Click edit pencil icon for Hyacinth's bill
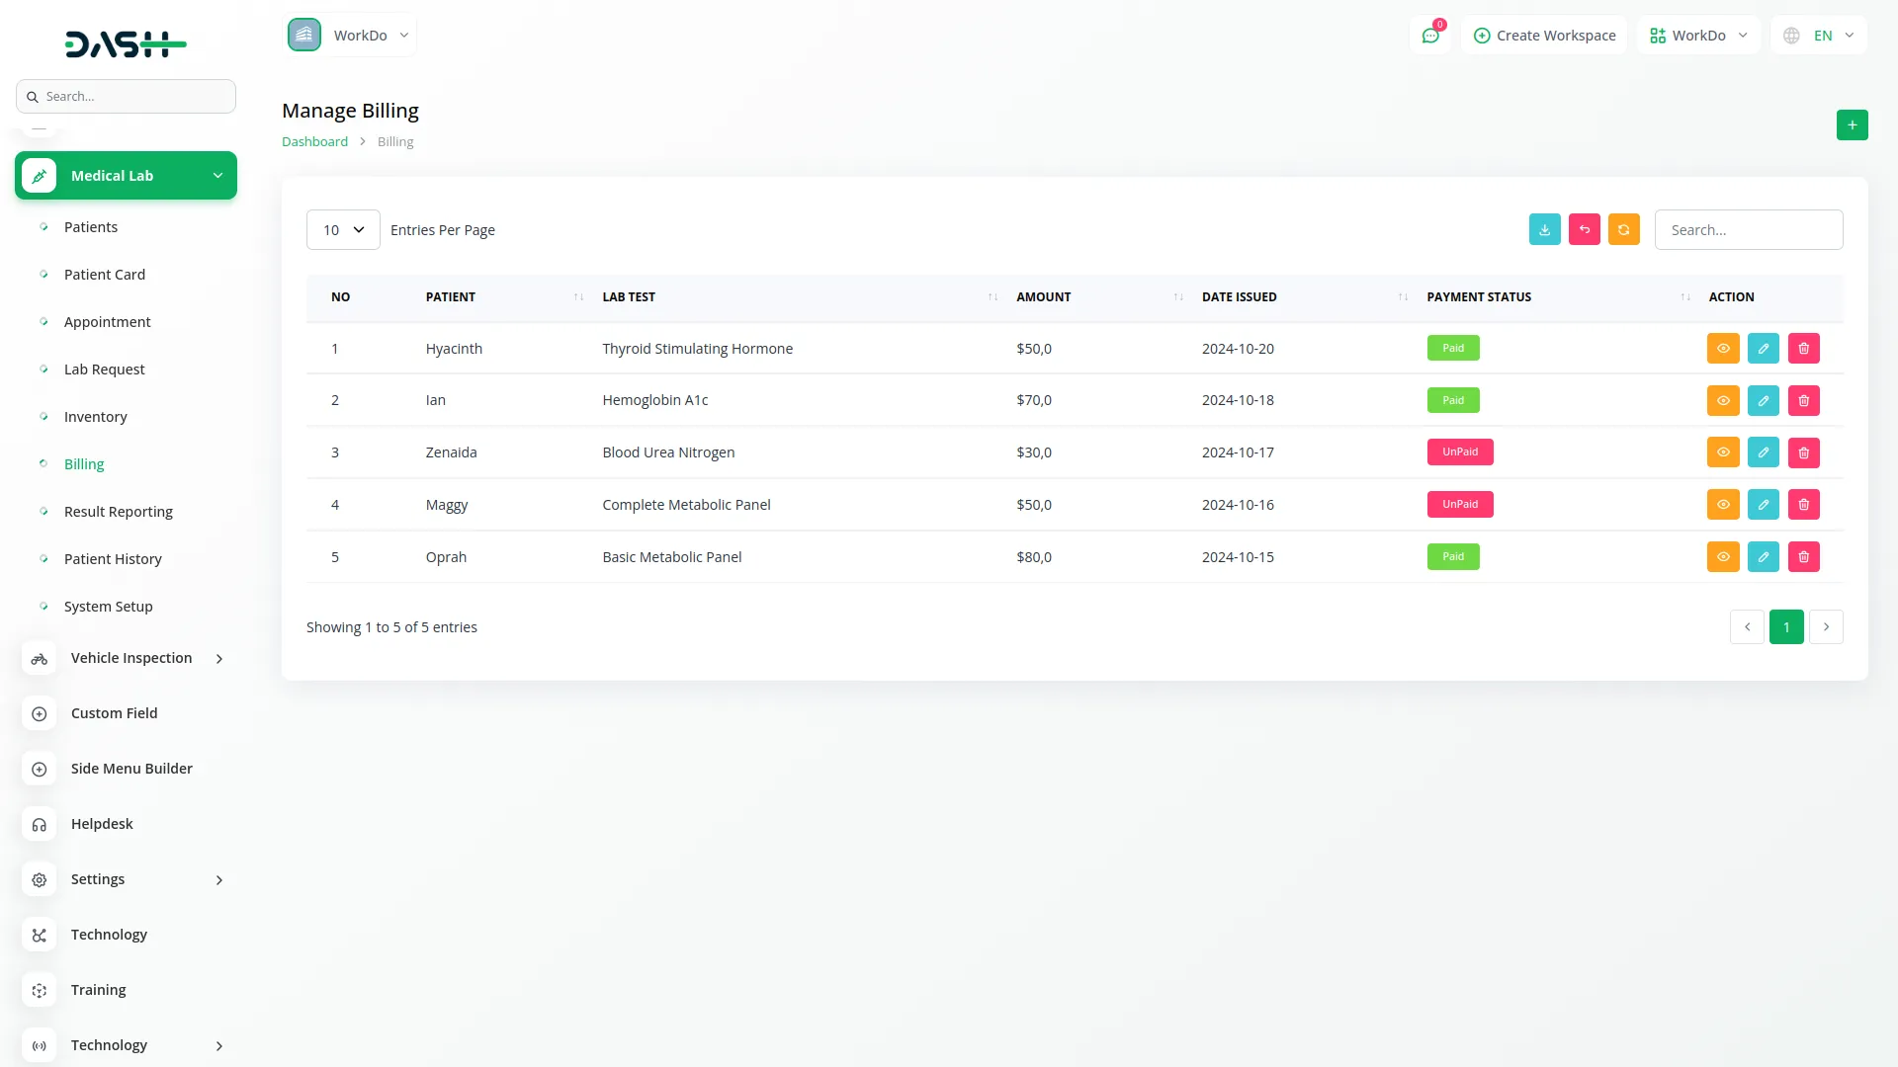 point(1763,348)
